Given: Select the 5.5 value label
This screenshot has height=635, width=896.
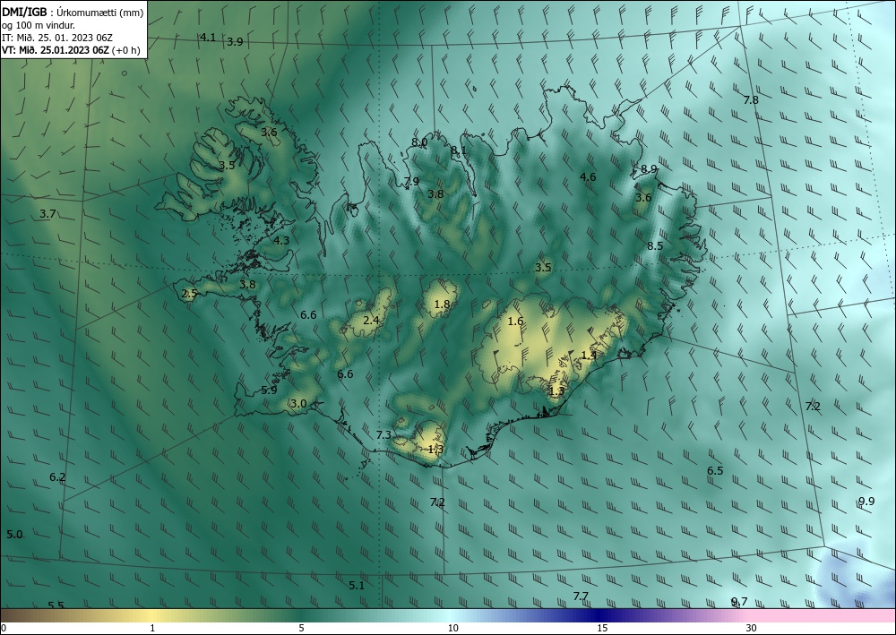Looking at the screenshot, I should pos(56,605).
